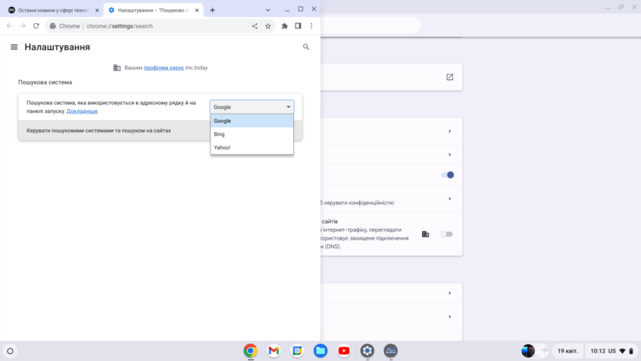The width and height of the screenshot is (641, 361).
Task: Open the extensions puzzle icon
Action: click(x=285, y=26)
